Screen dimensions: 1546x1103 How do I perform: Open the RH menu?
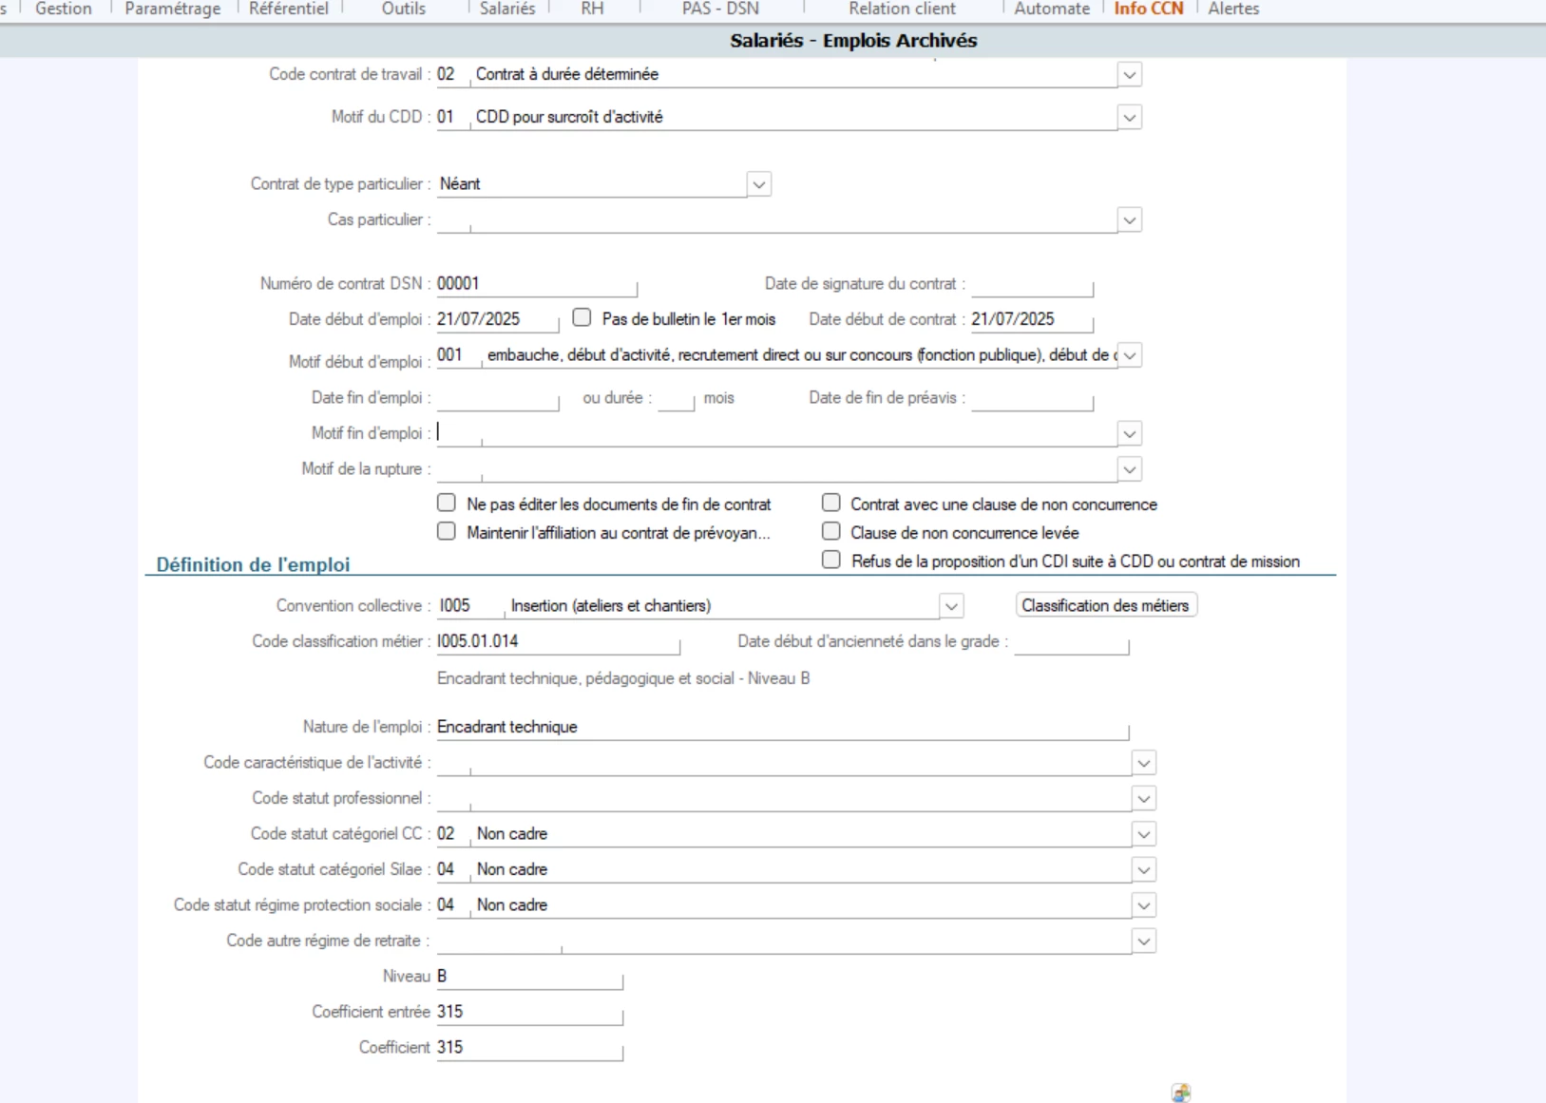click(x=592, y=9)
